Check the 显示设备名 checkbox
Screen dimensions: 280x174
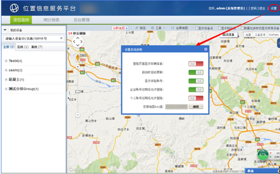(x=197, y=28)
